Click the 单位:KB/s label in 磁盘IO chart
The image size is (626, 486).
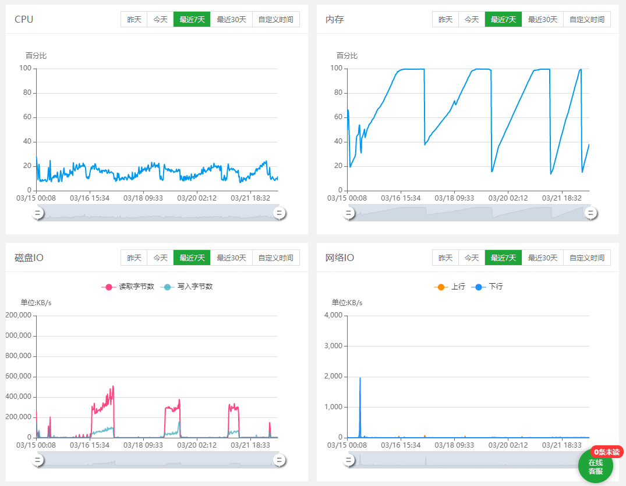36,303
